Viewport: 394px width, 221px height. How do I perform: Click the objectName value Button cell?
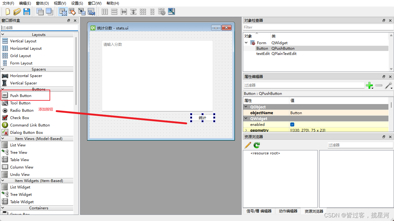tap(339, 113)
